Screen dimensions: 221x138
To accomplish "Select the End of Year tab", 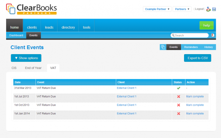I will tap(33, 68).
